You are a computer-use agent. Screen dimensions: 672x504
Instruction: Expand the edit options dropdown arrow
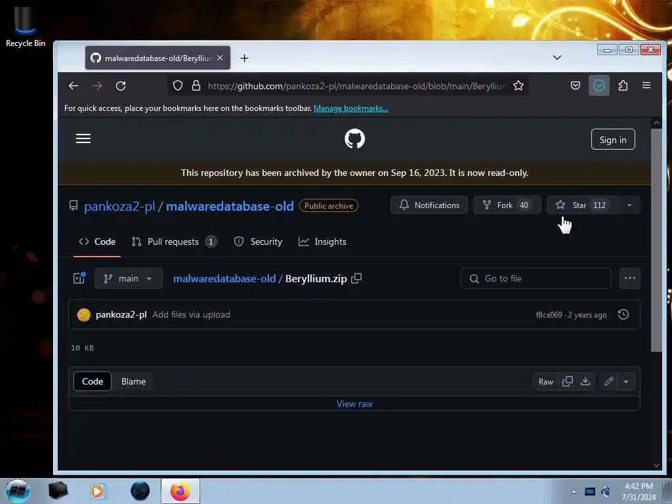point(626,381)
